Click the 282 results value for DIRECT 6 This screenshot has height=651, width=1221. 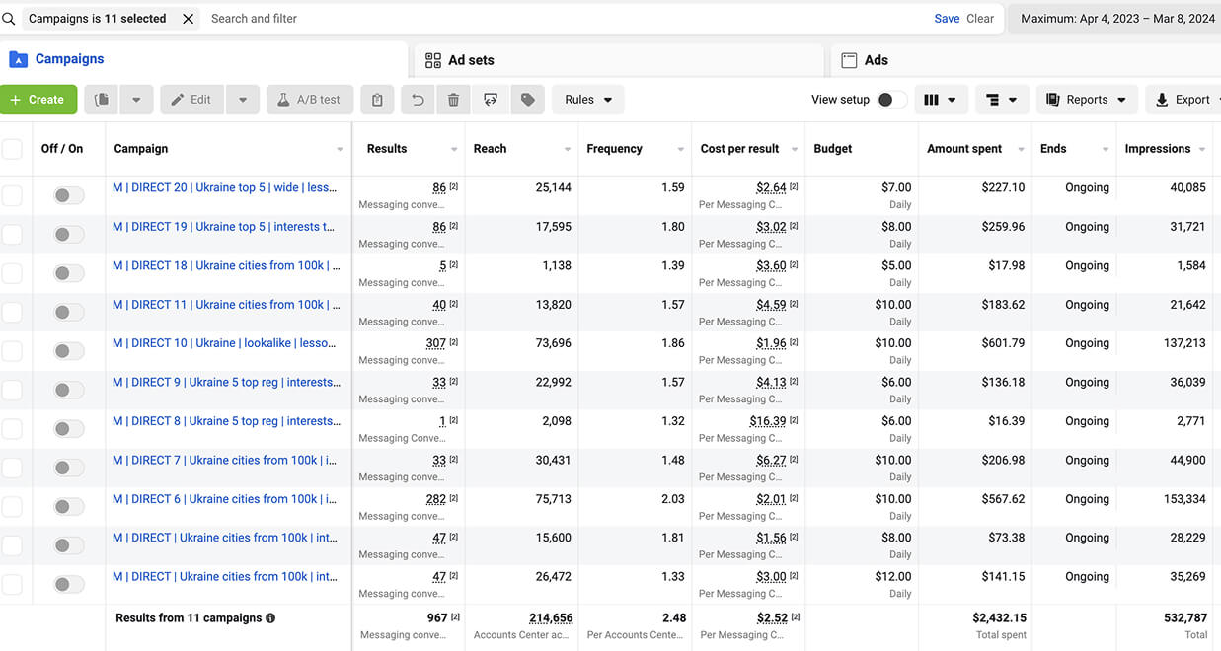435,499
